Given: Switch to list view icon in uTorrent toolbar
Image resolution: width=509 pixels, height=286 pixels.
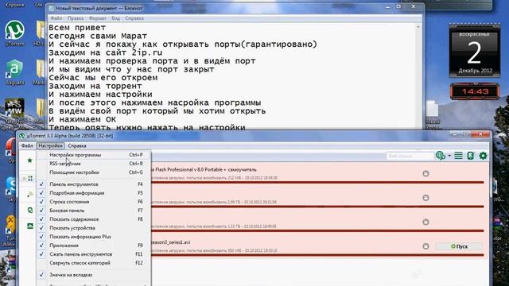Looking at the screenshot, I should click(458, 156).
